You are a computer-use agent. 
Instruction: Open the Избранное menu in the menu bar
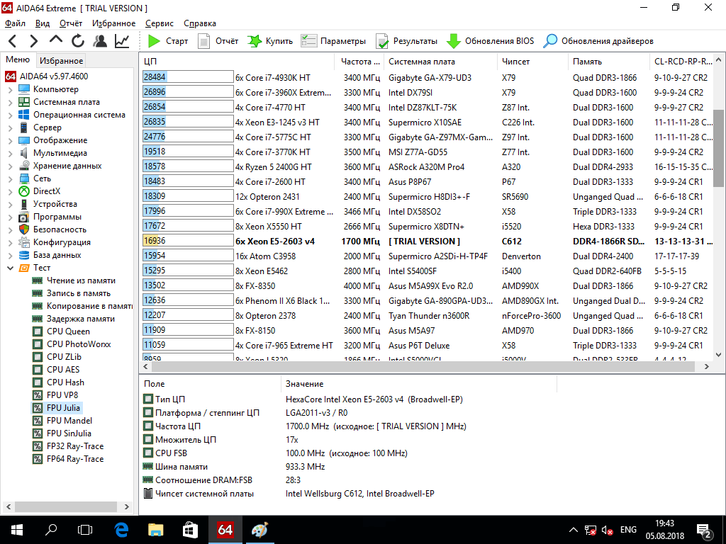click(x=114, y=23)
